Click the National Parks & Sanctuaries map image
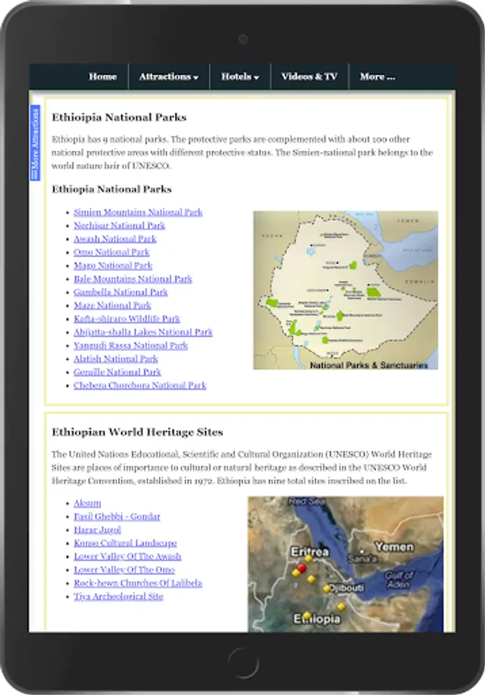The image size is (485, 695). [345, 290]
